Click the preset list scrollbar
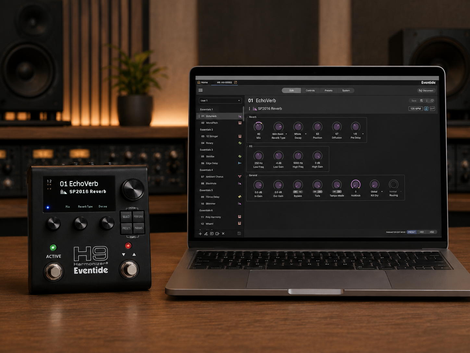Viewport: 470px width, 353px height. coord(243,114)
